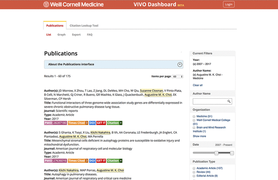Click Times Cited 3 badge
The image size is (278, 180).
[x=78, y=161]
